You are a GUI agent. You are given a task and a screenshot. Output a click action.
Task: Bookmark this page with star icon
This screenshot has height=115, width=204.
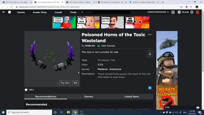[181, 7]
